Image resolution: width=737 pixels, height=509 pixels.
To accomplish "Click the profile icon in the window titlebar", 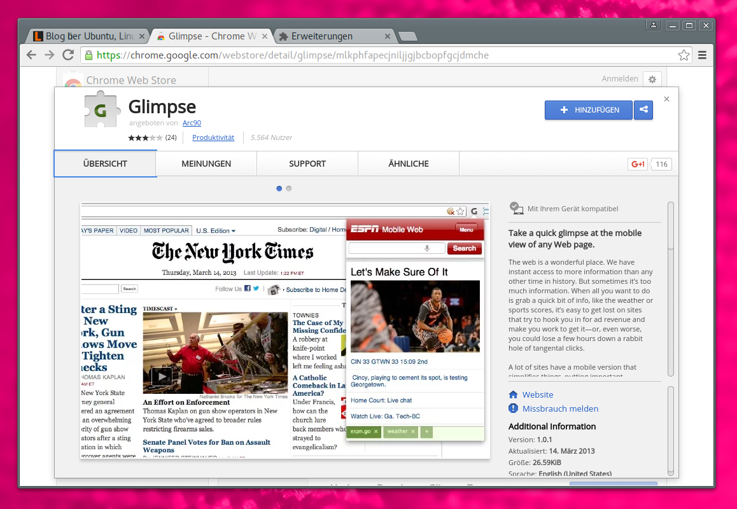I will (x=654, y=25).
